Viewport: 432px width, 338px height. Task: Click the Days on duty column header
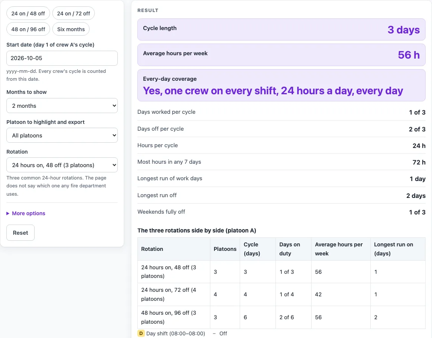294,249
